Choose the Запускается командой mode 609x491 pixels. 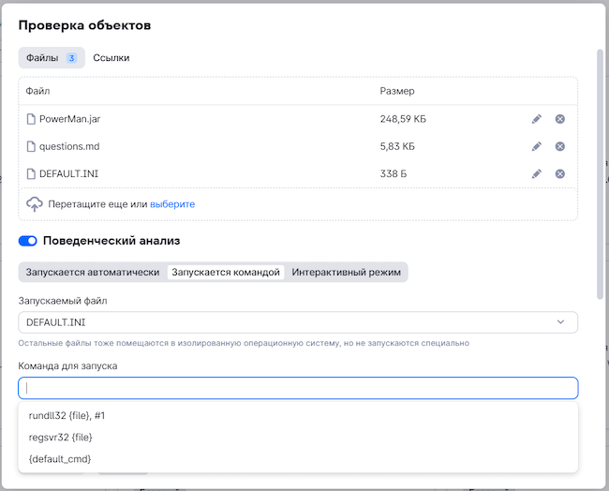(225, 273)
